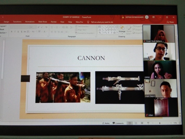
Task: Toggle Align Right paragraph button
Action: 59,32
